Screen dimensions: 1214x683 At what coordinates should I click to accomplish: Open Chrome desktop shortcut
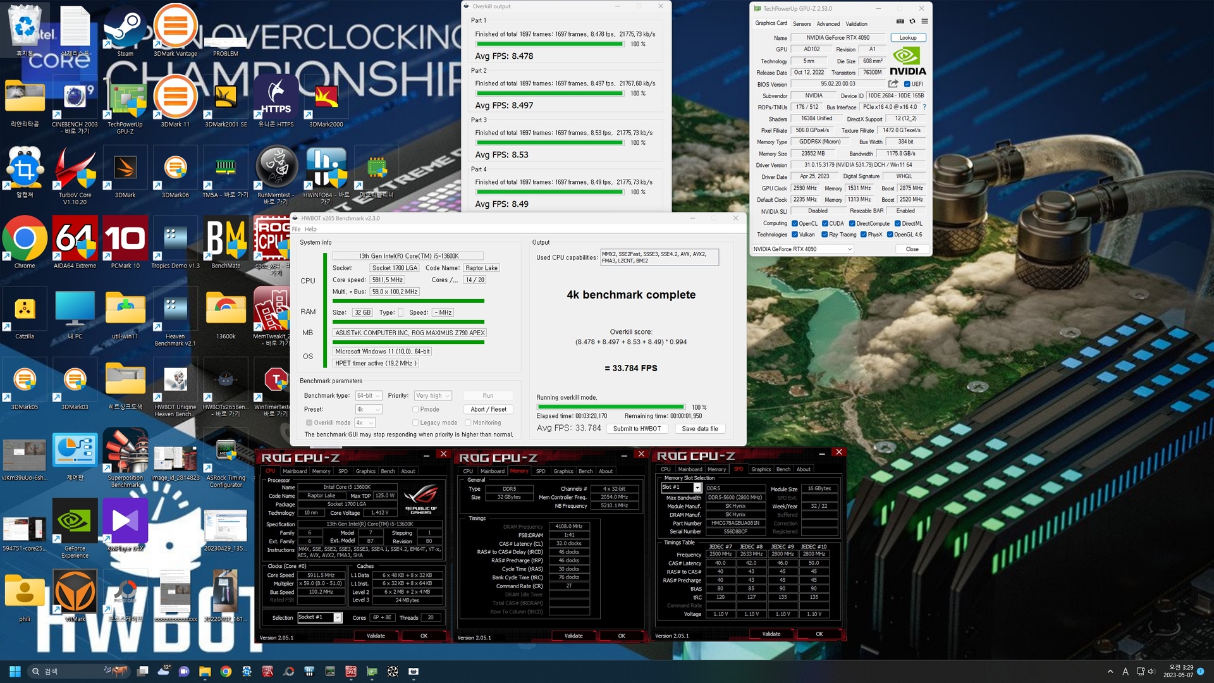(25, 243)
